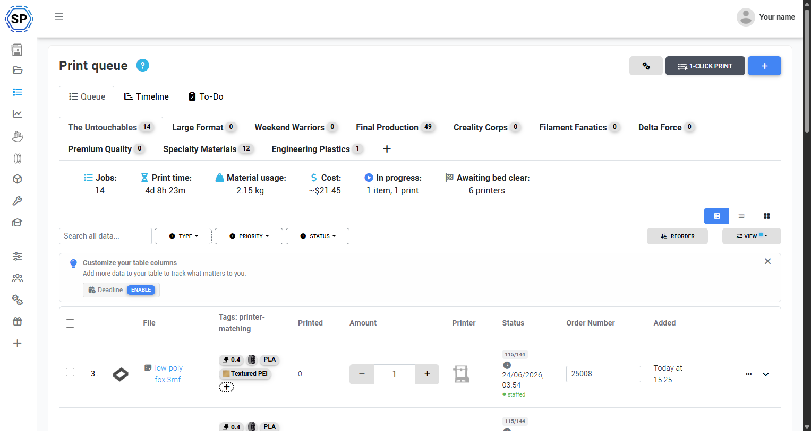The height and width of the screenshot is (431, 811).
Task: Open the gift icon in sidebar
Action: tap(17, 321)
